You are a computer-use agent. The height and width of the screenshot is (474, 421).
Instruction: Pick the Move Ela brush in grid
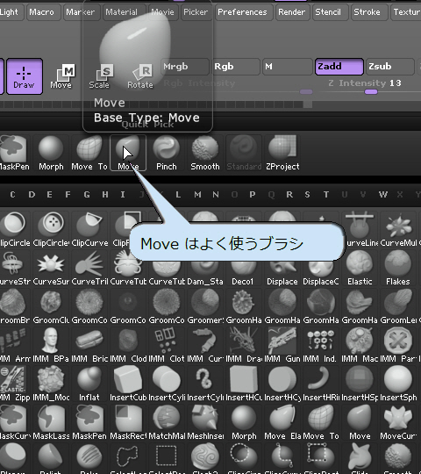tap(282, 423)
